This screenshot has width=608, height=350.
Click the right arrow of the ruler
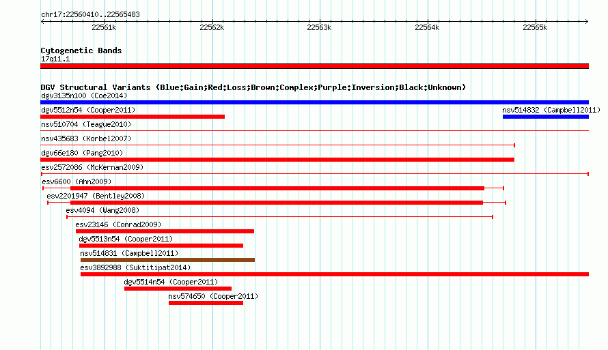pyautogui.click(x=587, y=21)
